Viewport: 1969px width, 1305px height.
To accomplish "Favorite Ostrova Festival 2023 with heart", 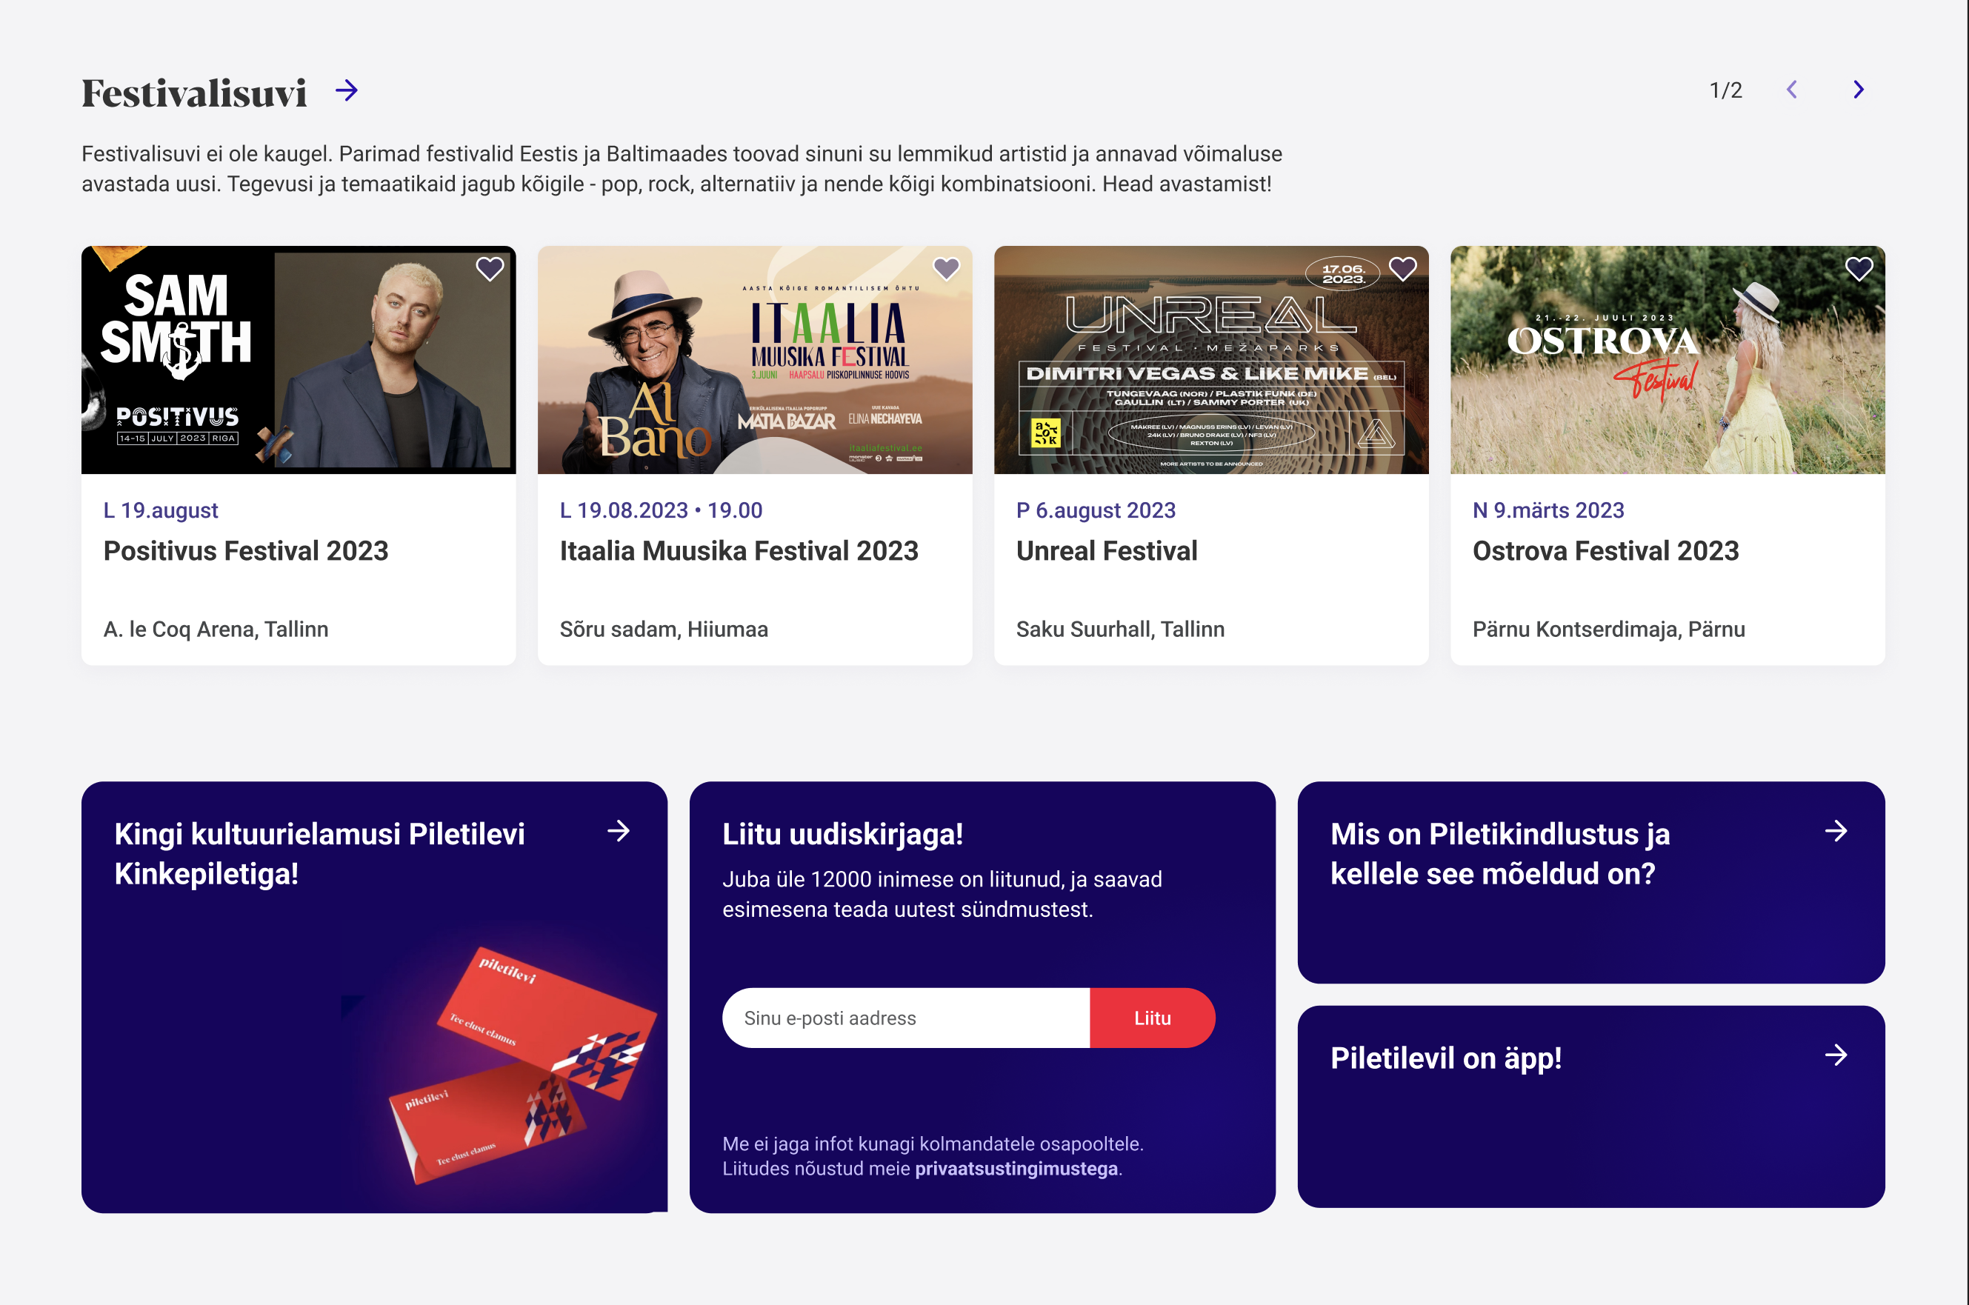I will [x=1859, y=269].
